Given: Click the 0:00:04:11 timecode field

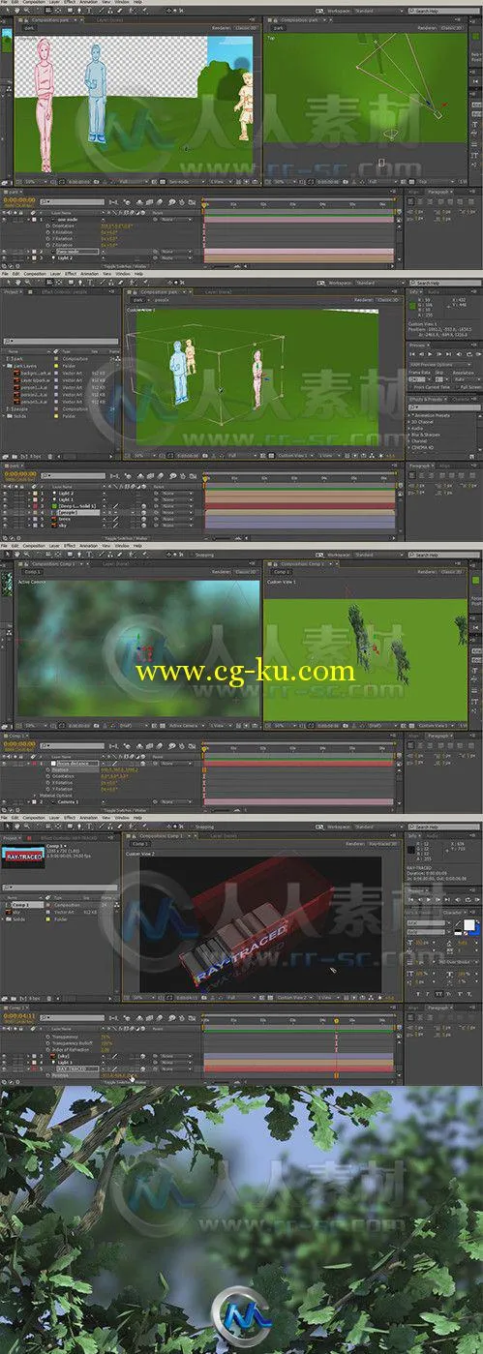Looking at the screenshot, I should point(17,1017).
